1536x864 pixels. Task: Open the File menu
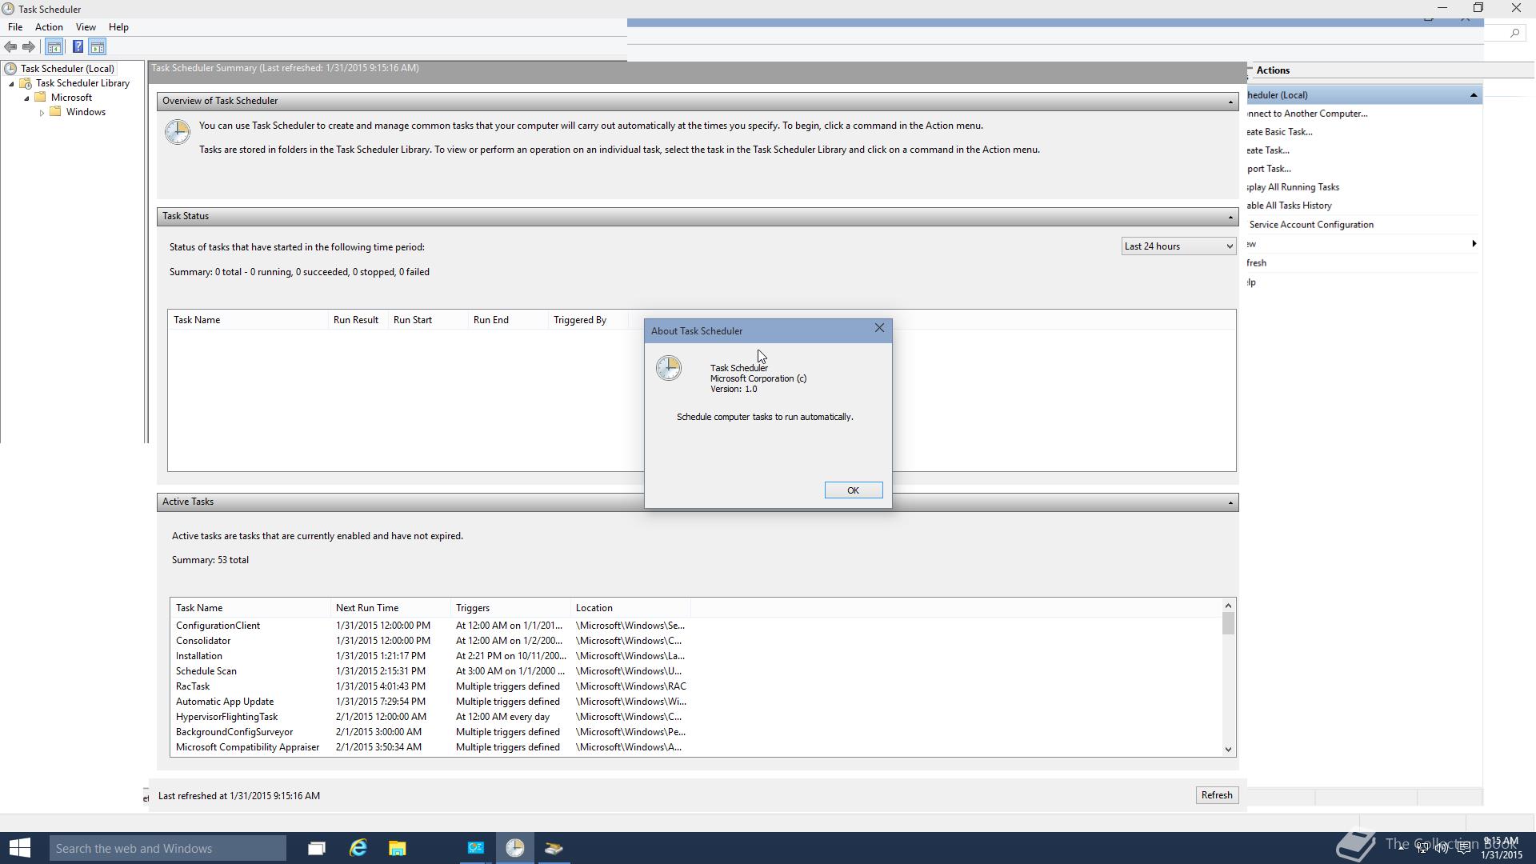15,27
